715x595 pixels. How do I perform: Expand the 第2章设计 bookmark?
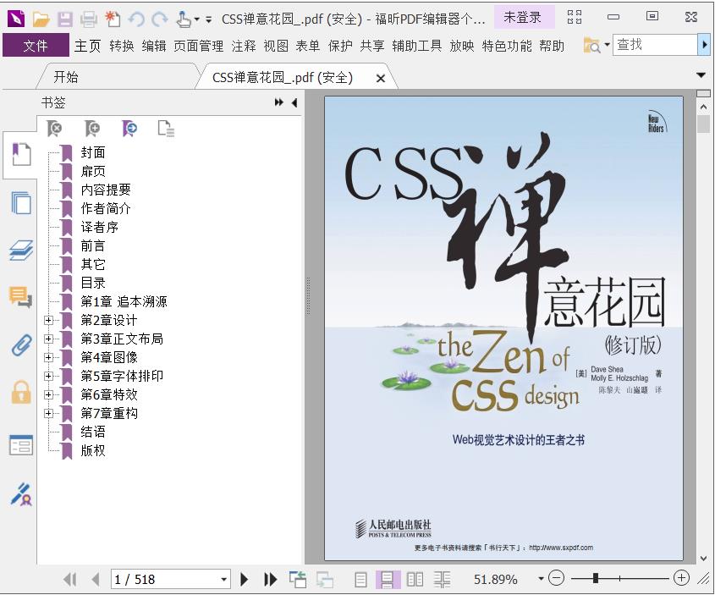[48, 321]
